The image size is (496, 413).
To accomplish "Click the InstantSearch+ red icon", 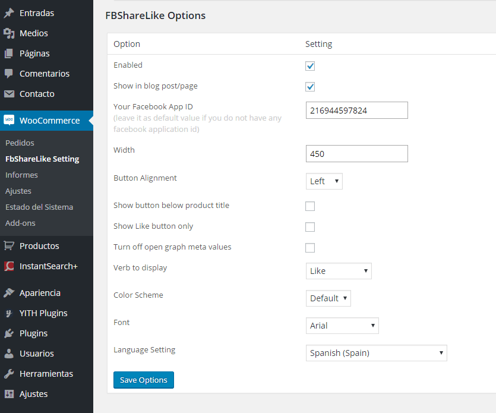I will point(9,266).
